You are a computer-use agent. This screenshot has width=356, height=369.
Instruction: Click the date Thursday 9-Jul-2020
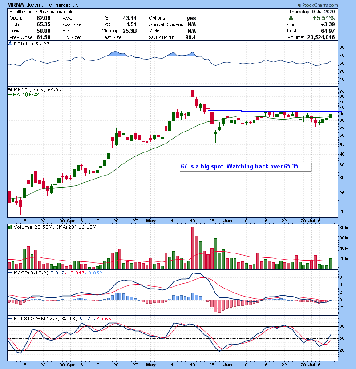[x=311, y=12]
